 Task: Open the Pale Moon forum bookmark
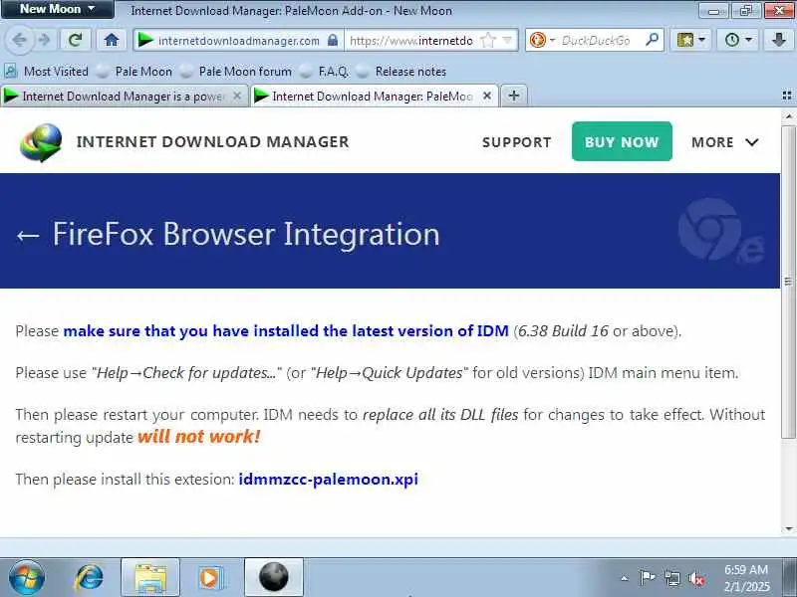236,72
